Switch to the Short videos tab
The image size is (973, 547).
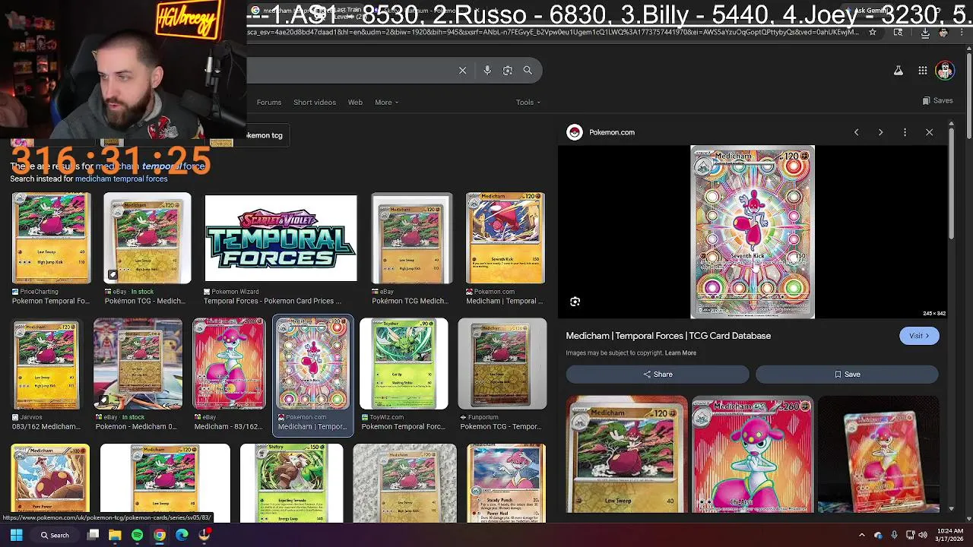point(315,103)
